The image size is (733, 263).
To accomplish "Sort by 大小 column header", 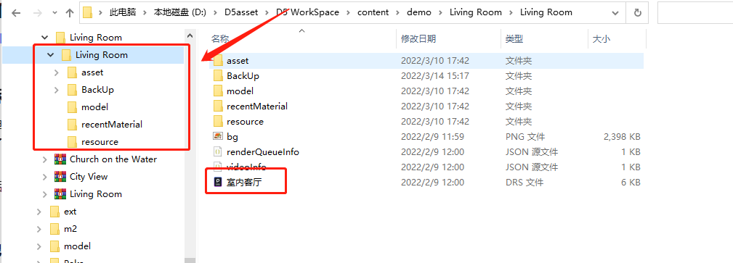I will 602,39.
